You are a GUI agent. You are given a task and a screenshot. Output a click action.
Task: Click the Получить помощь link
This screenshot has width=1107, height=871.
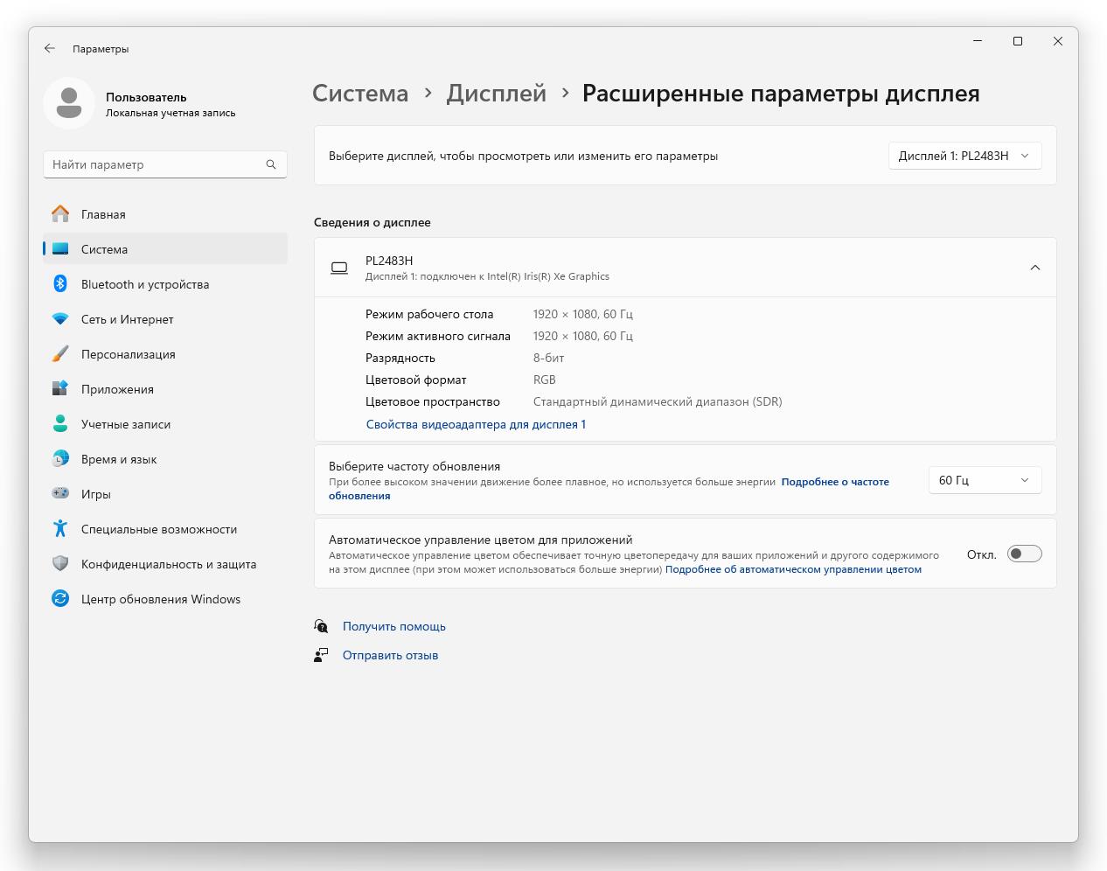click(x=394, y=626)
